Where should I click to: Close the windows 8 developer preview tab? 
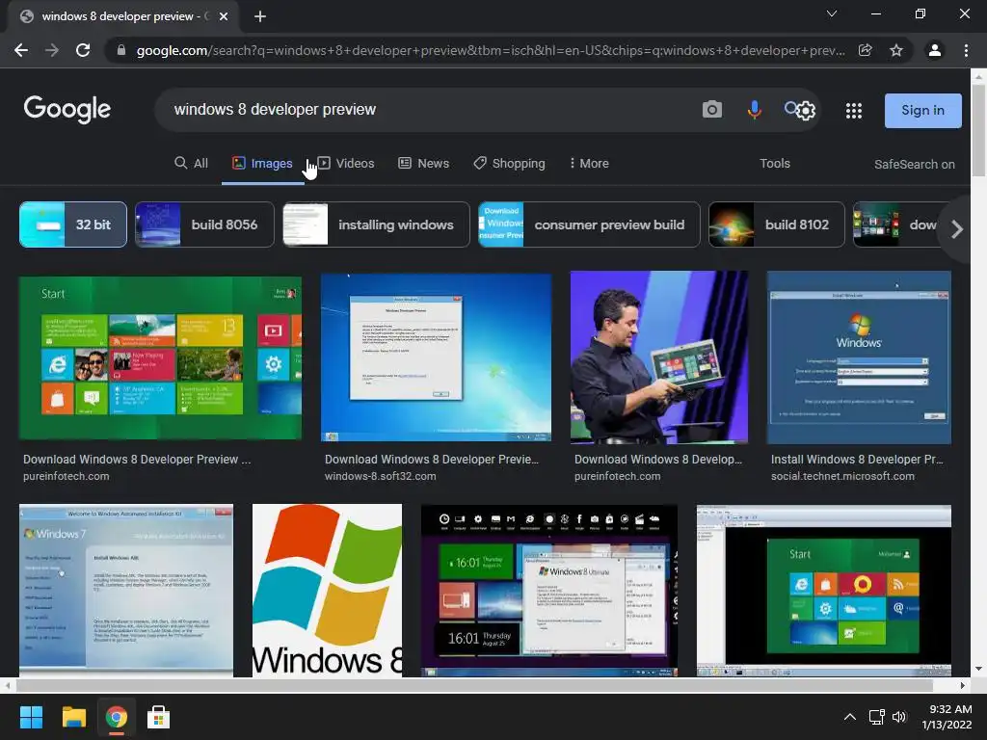point(224,16)
